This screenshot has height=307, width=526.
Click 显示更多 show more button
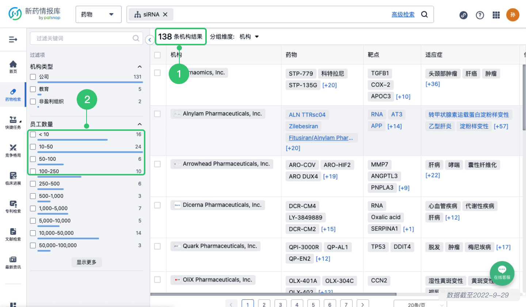click(87, 262)
